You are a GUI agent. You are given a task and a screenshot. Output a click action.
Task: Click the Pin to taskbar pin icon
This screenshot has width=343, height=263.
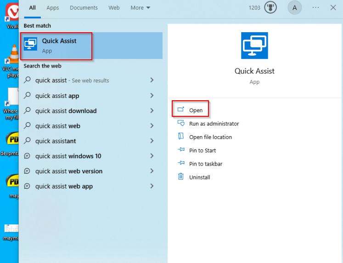point(181,163)
